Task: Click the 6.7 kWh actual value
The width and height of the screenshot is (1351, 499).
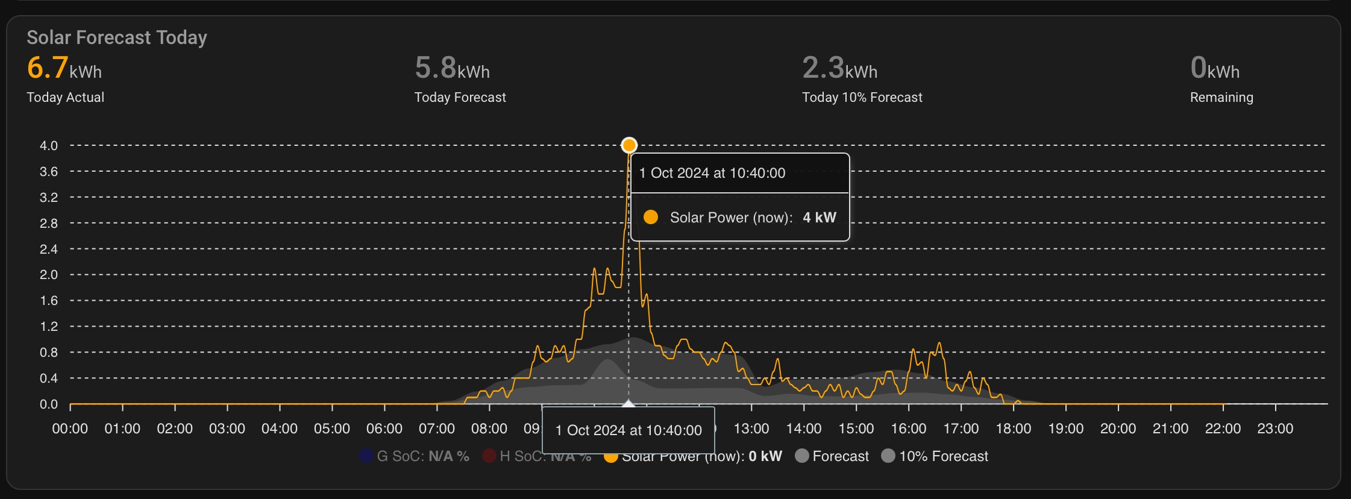Action: pos(64,67)
